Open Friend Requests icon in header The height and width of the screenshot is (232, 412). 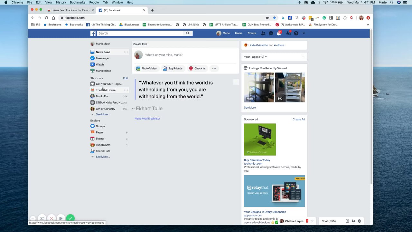263,33
